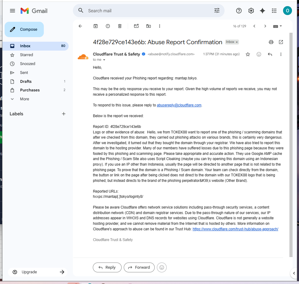Viewport: 299px width, 284px height.
Task: Print all in conversation
Action: tap(271, 42)
